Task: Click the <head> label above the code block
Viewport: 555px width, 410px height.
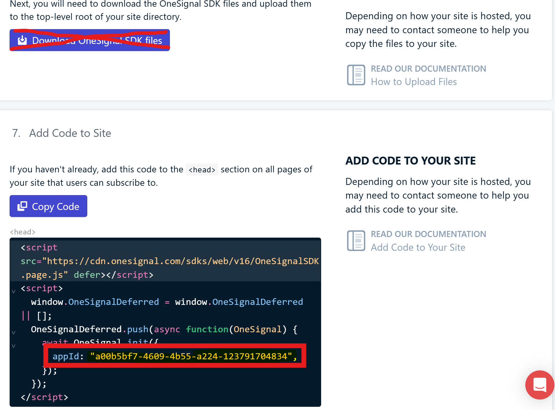Action: (23, 232)
